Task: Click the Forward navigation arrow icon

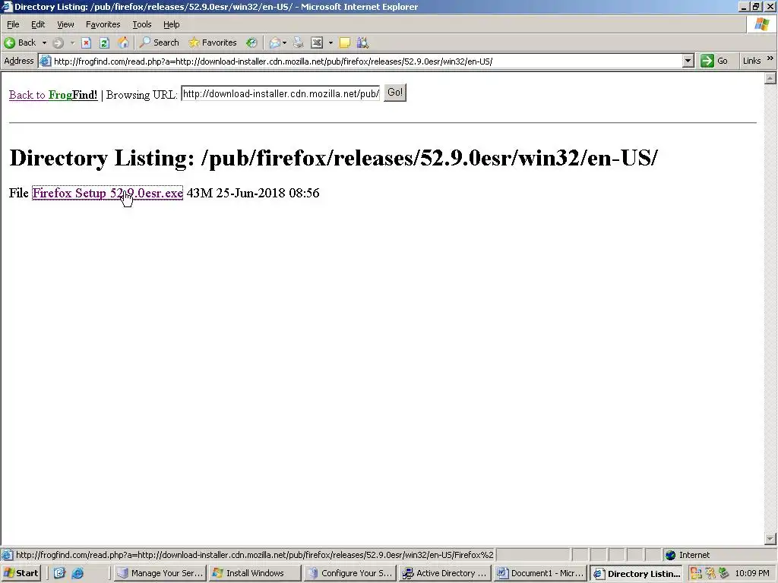Action: point(58,43)
